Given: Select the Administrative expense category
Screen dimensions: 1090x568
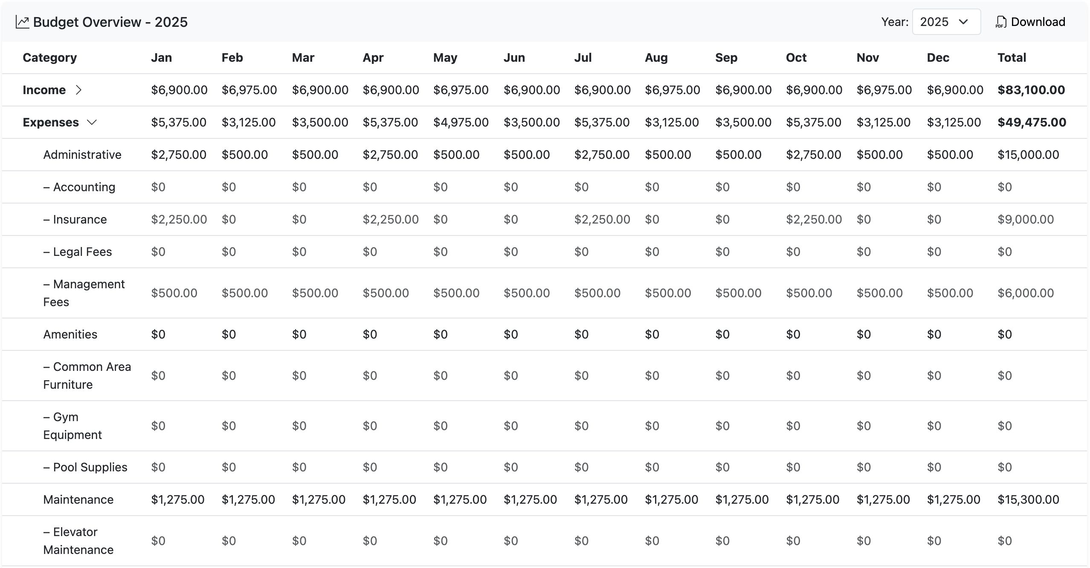Looking at the screenshot, I should coord(82,154).
